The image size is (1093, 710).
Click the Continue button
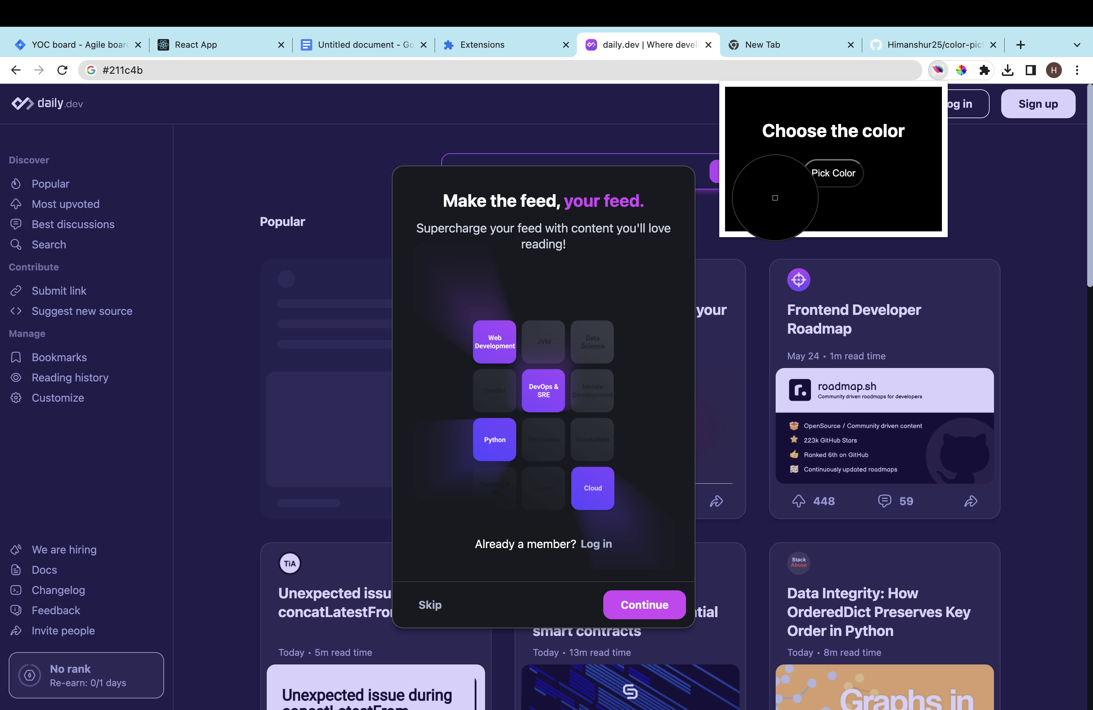tap(644, 604)
